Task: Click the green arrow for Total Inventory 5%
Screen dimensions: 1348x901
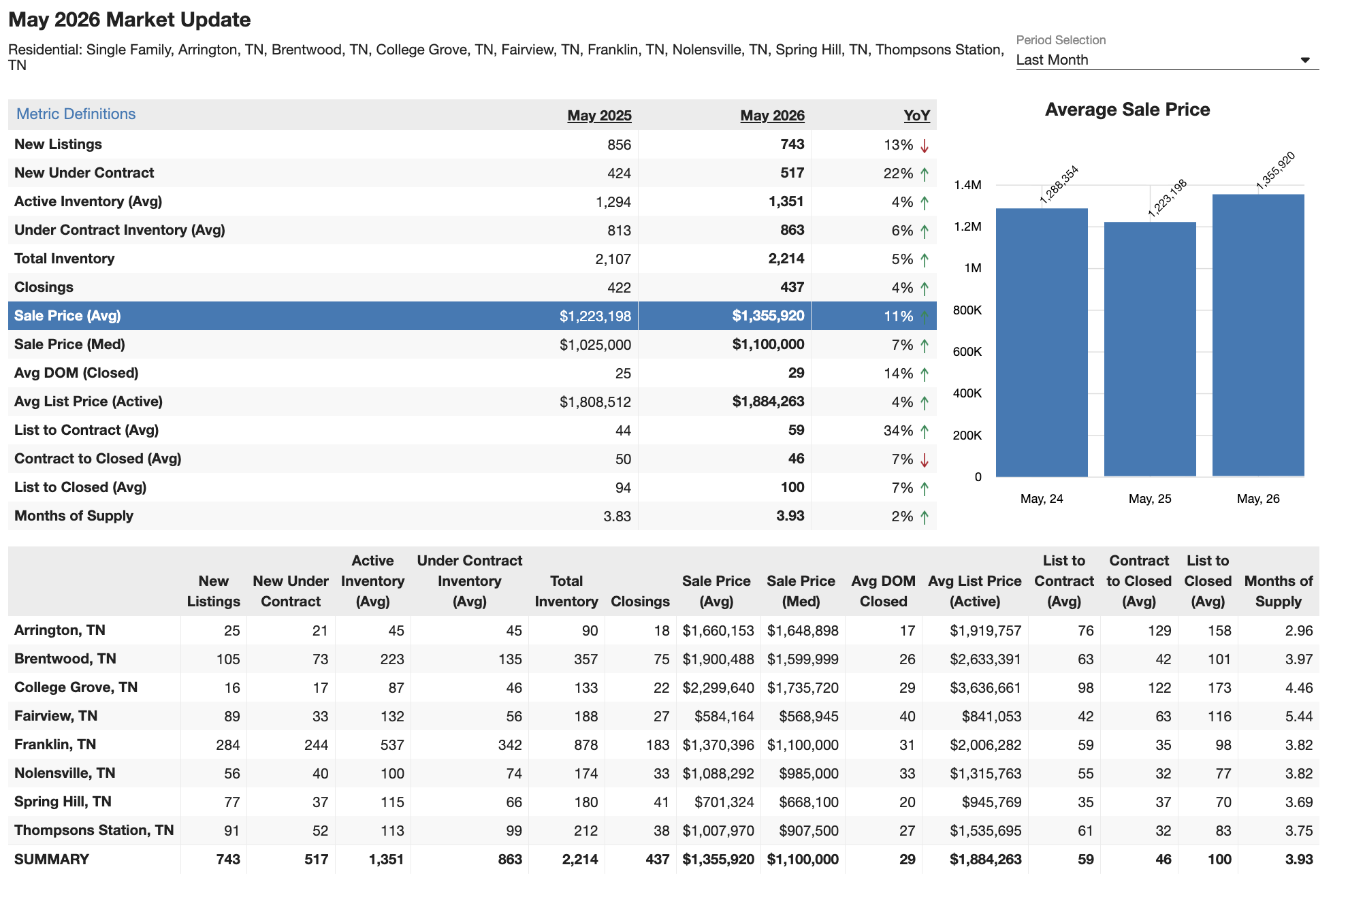Action: pyautogui.click(x=925, y=260)
